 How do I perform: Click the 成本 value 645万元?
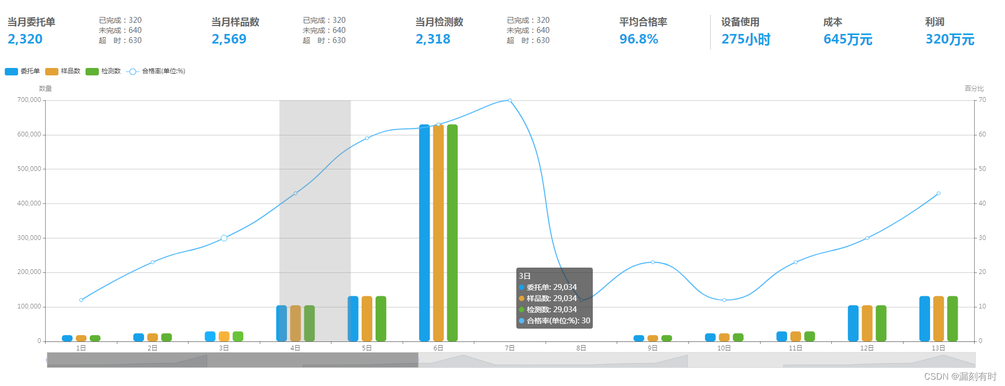pos(848,39)
